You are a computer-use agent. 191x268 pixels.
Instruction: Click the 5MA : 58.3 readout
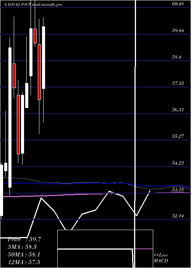22,247
